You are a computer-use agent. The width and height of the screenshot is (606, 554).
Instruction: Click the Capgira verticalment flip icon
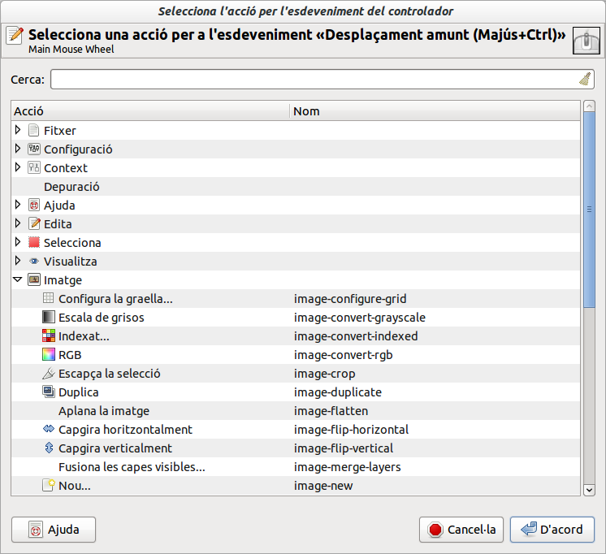pyautogui.click(x=48, y=448)
